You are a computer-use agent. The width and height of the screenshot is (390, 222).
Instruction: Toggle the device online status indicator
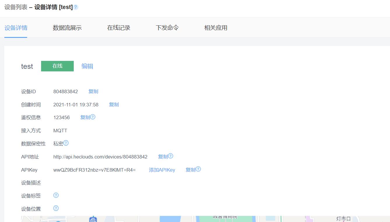pos(57,66)
